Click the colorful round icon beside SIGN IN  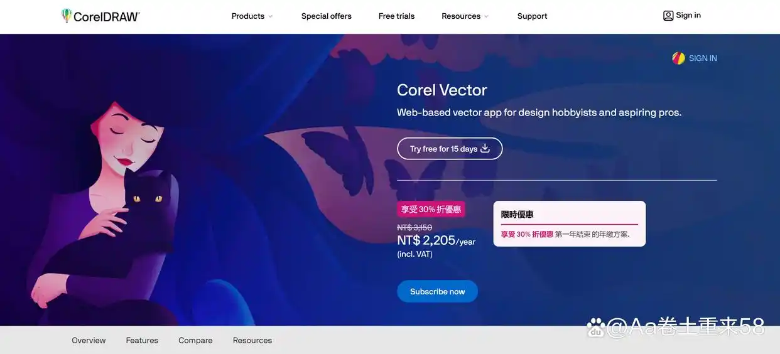678,58
